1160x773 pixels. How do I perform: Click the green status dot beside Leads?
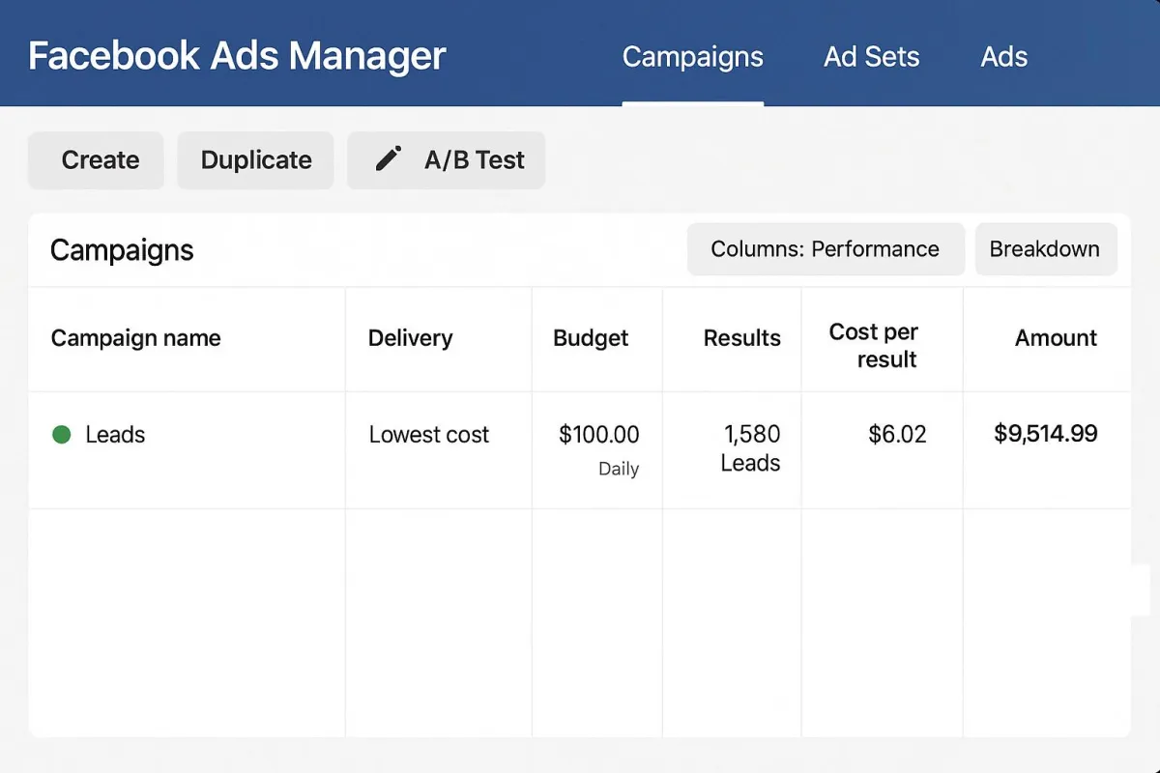(62, 435)
